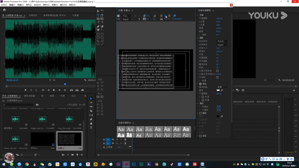Viewport: 299px width, 168px height.
Task: Collapse the 变换 transform section
Action: [197, 15]
